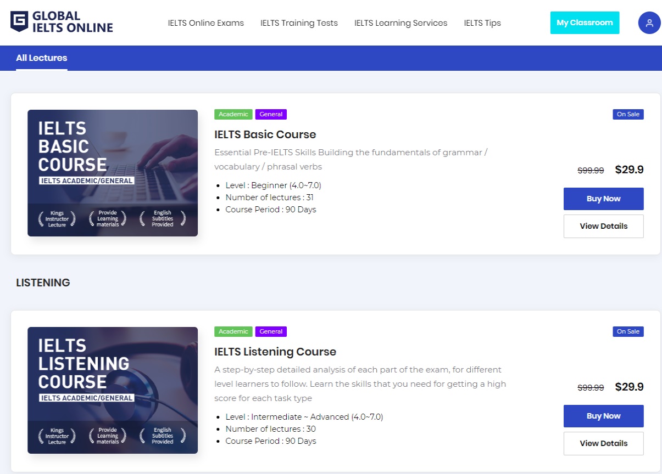Screen dimensions: 662x474
Task: Open the IELTS Online Exams menu
Action: tap(206, 23)
